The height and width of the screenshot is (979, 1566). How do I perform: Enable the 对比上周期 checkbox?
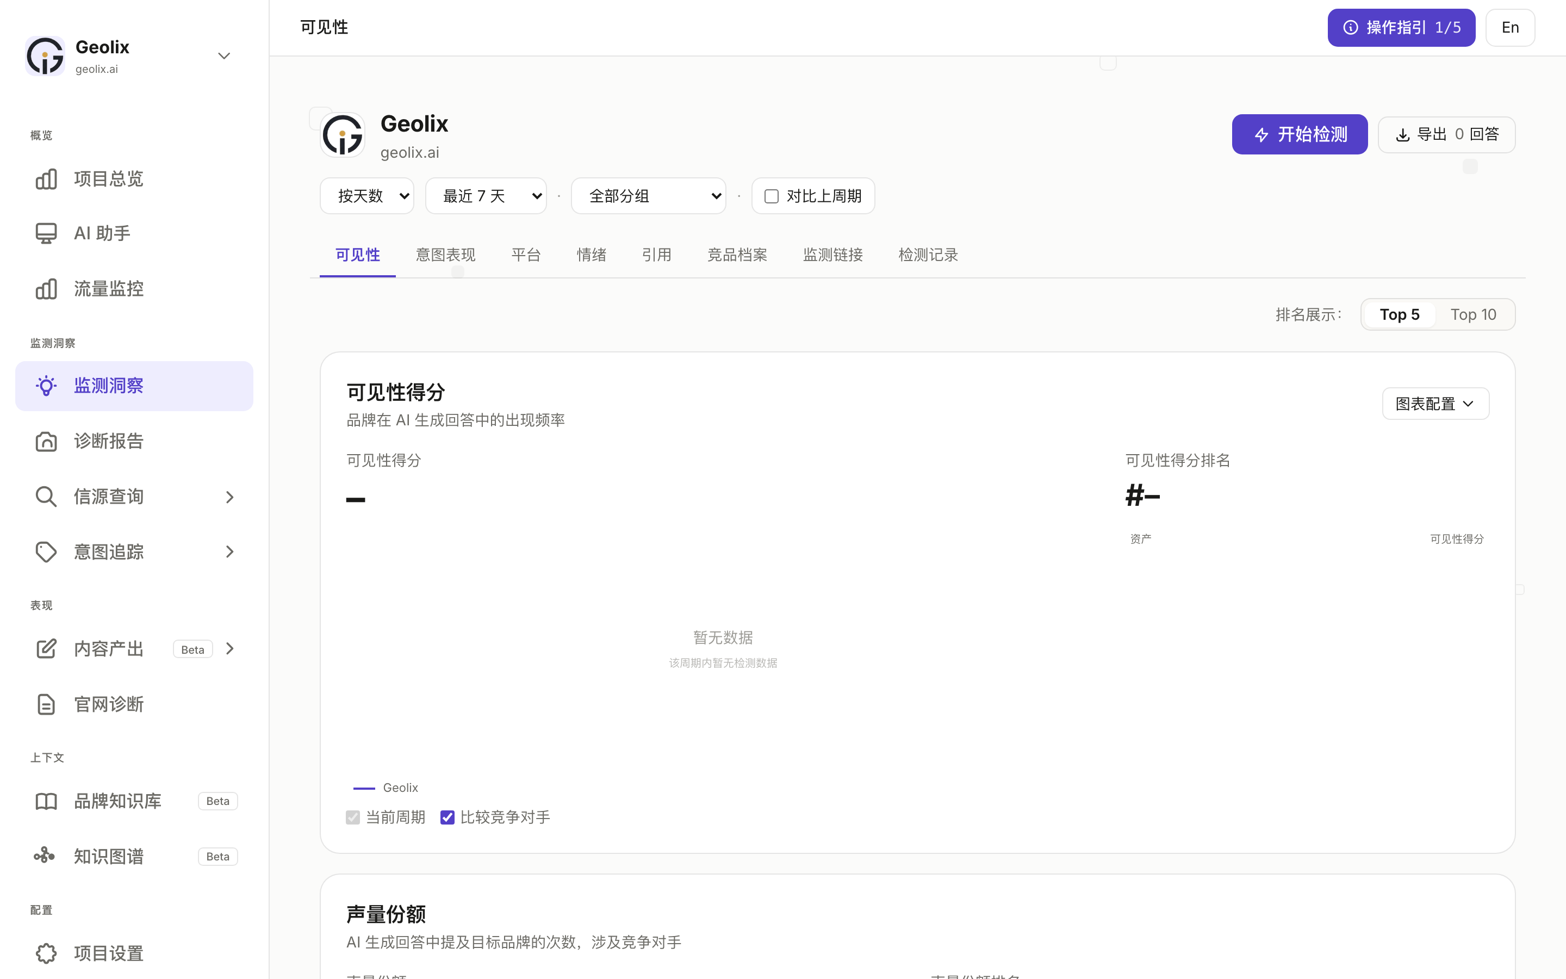pos(772,196)
